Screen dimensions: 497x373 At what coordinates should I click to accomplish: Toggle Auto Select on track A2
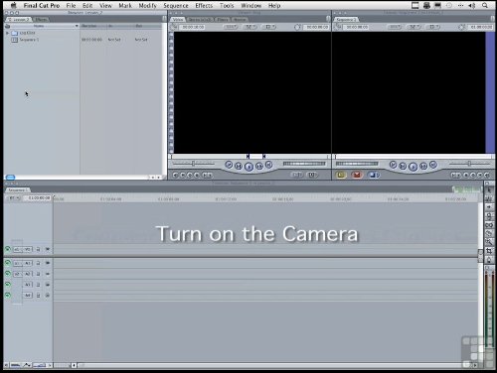coord(48,274)
